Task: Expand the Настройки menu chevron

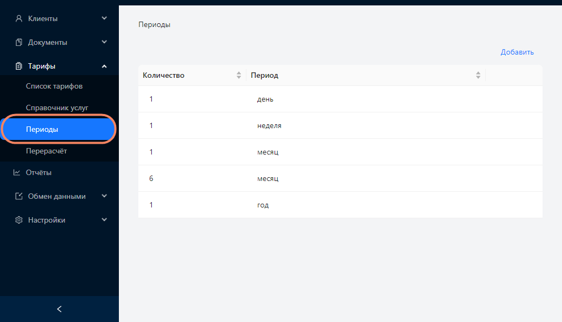Action: (x=104, y=220)
